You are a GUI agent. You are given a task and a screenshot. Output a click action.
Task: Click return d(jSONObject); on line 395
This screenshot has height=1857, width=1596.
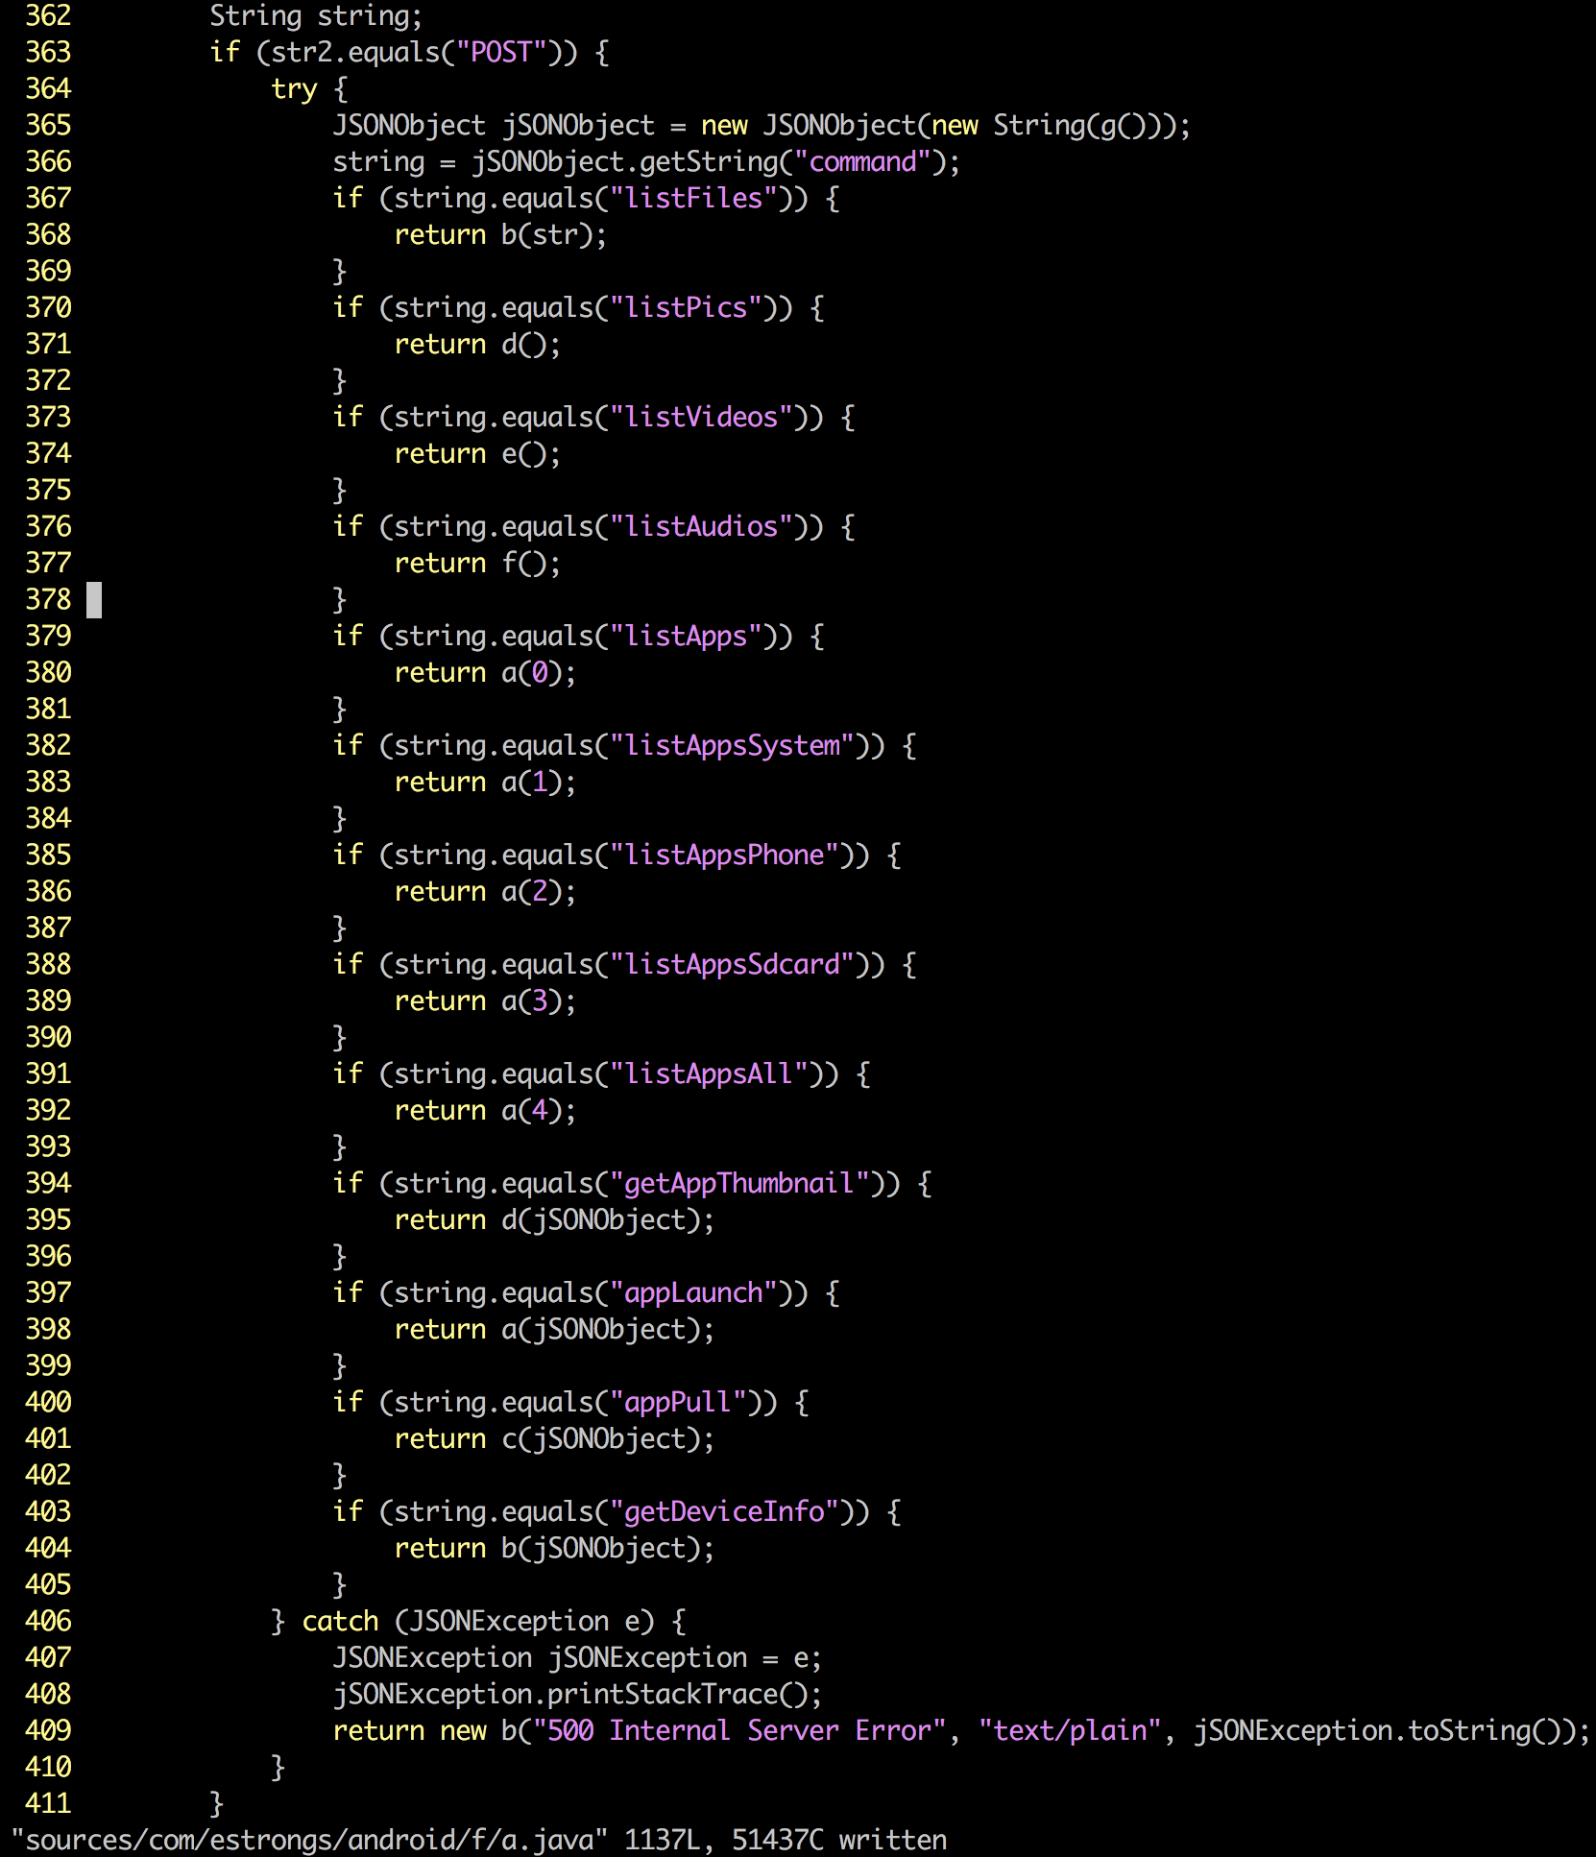(554, 1219)
